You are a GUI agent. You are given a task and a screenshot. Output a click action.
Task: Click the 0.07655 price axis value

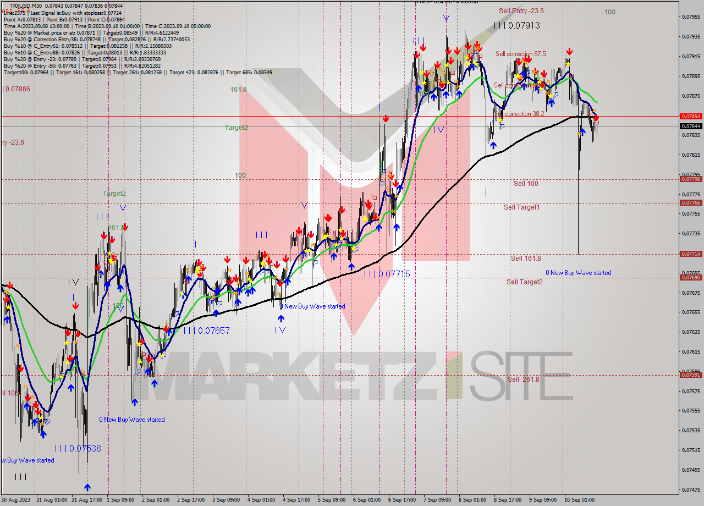pos(691,312)
